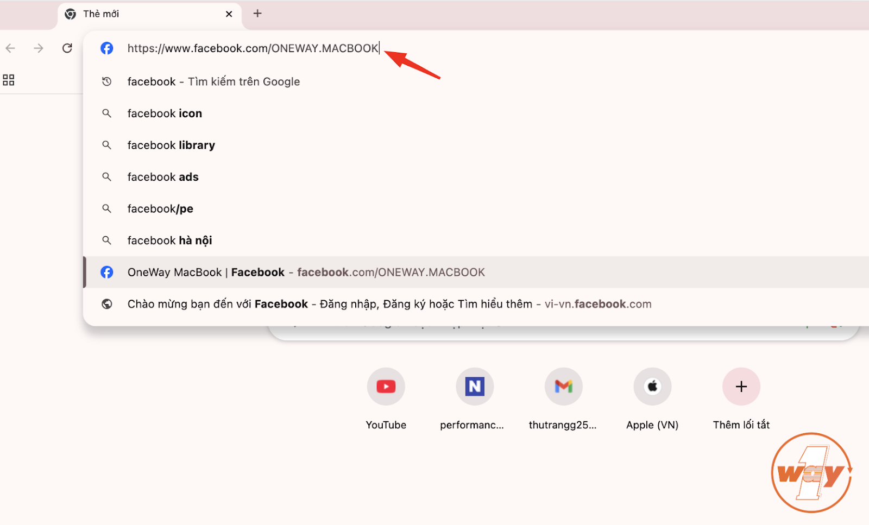Open the 'performanc...' shortcut

(x=475, y=387)
